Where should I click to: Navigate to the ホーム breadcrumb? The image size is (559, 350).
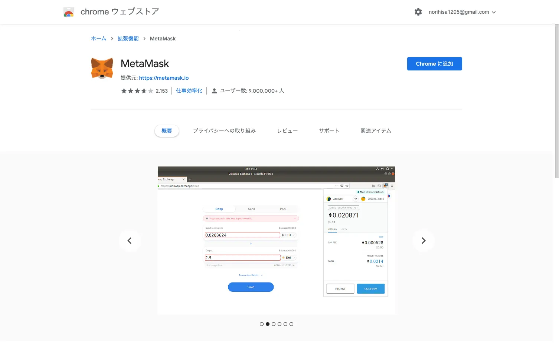(x=98, y=38)
